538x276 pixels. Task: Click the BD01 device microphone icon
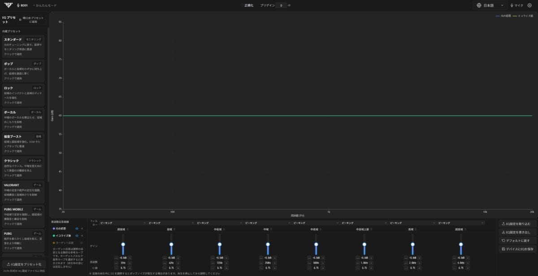pos(18,5)
